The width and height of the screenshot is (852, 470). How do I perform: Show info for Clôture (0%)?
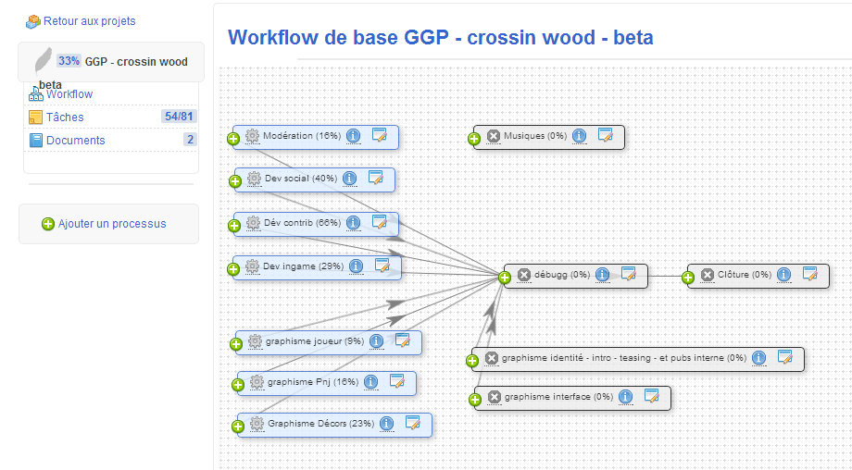(783, 275)
